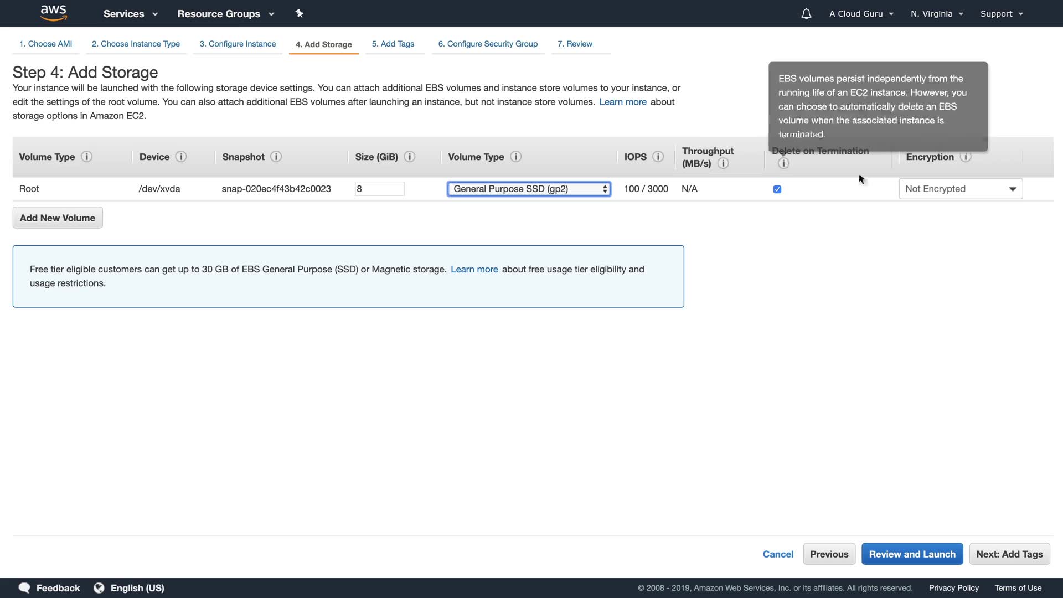Uncheck the Delete on Termination checkbox
The height and width of the screenshot is (598, 1063).
coord(777,189)
